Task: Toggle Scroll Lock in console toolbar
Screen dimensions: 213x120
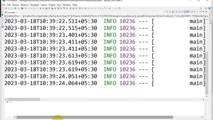Action: coord(179,12)
